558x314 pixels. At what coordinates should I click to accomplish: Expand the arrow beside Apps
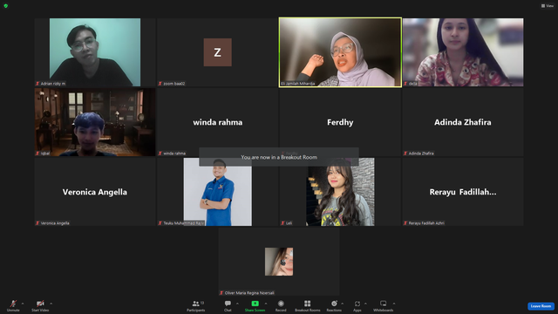coord(365,304)
